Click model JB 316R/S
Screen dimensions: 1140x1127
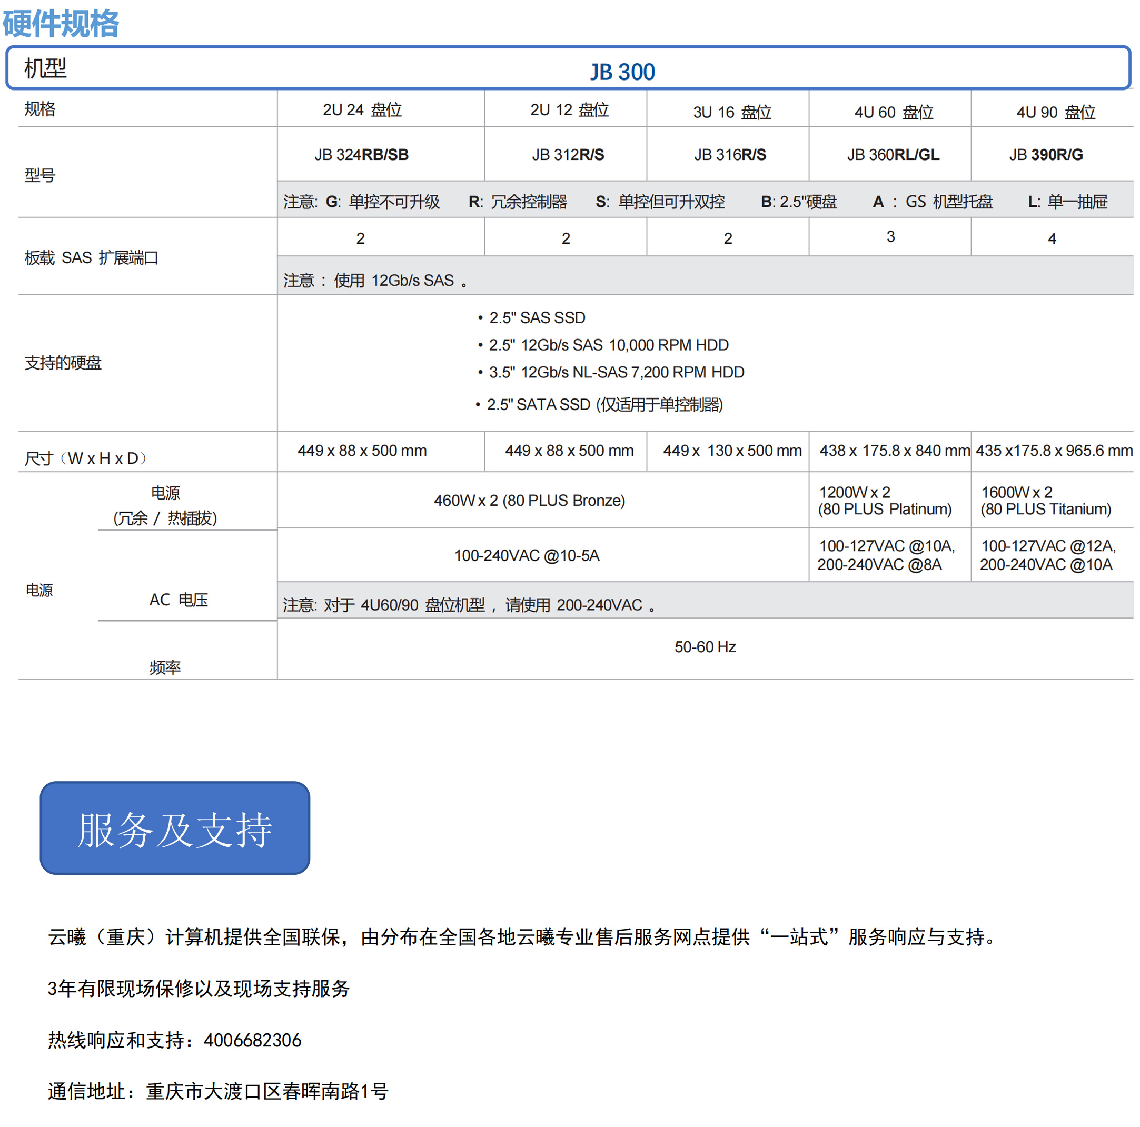pos(730,155)
